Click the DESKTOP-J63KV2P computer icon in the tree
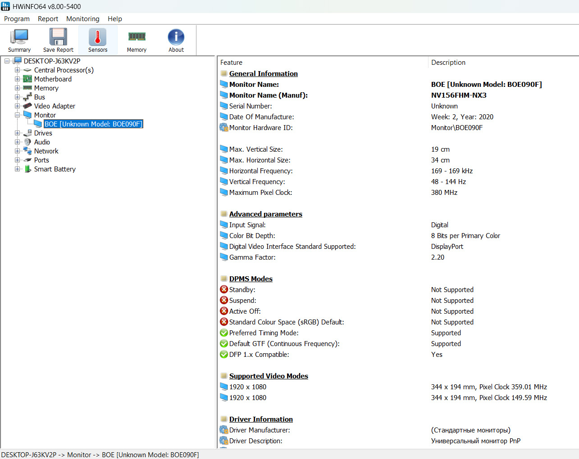Image resolution: width=579 pixels, height=459 pixels. (18, 61)
